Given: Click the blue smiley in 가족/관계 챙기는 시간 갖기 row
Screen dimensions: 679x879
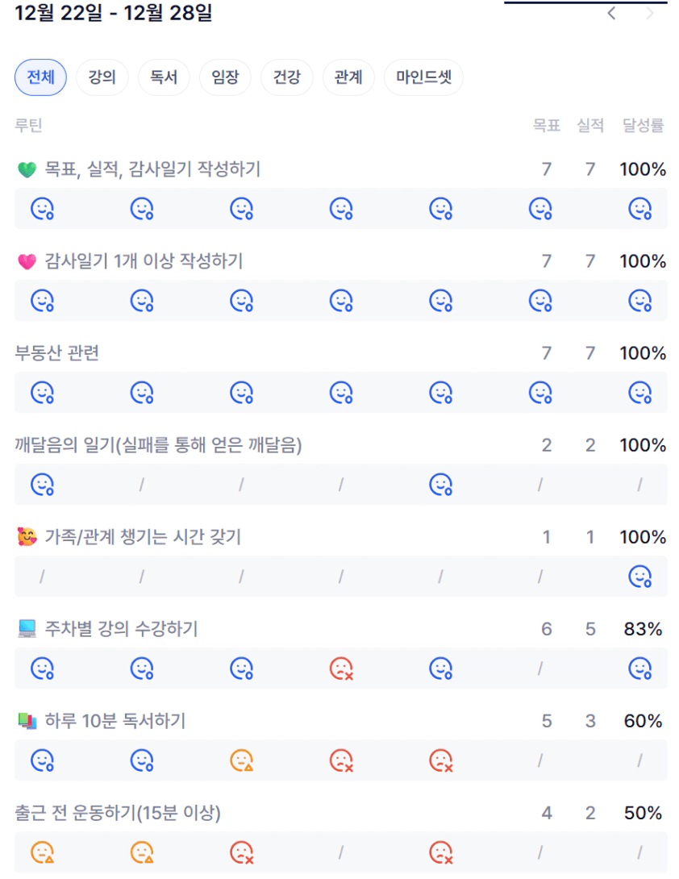Looking at the screenshot, I should pyautogui.click(x=640, y=577).
